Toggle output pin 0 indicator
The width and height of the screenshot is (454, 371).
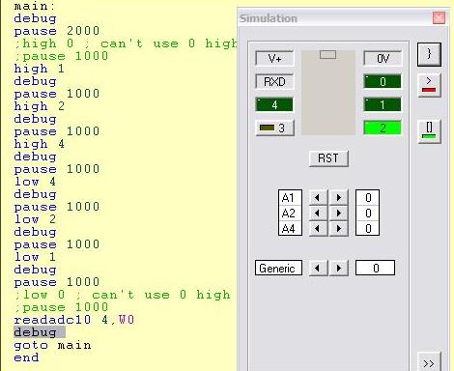point(383,81)
